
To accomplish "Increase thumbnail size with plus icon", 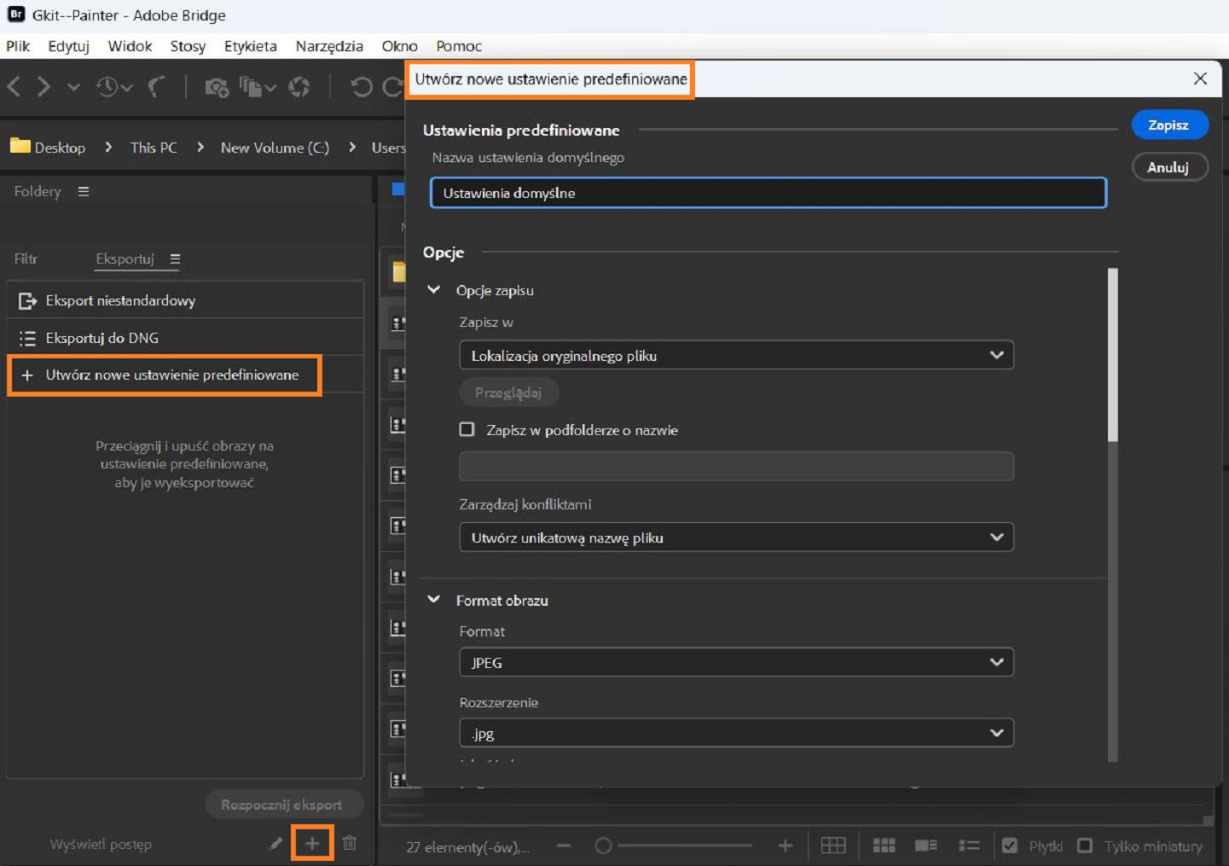I will point(786,846).
